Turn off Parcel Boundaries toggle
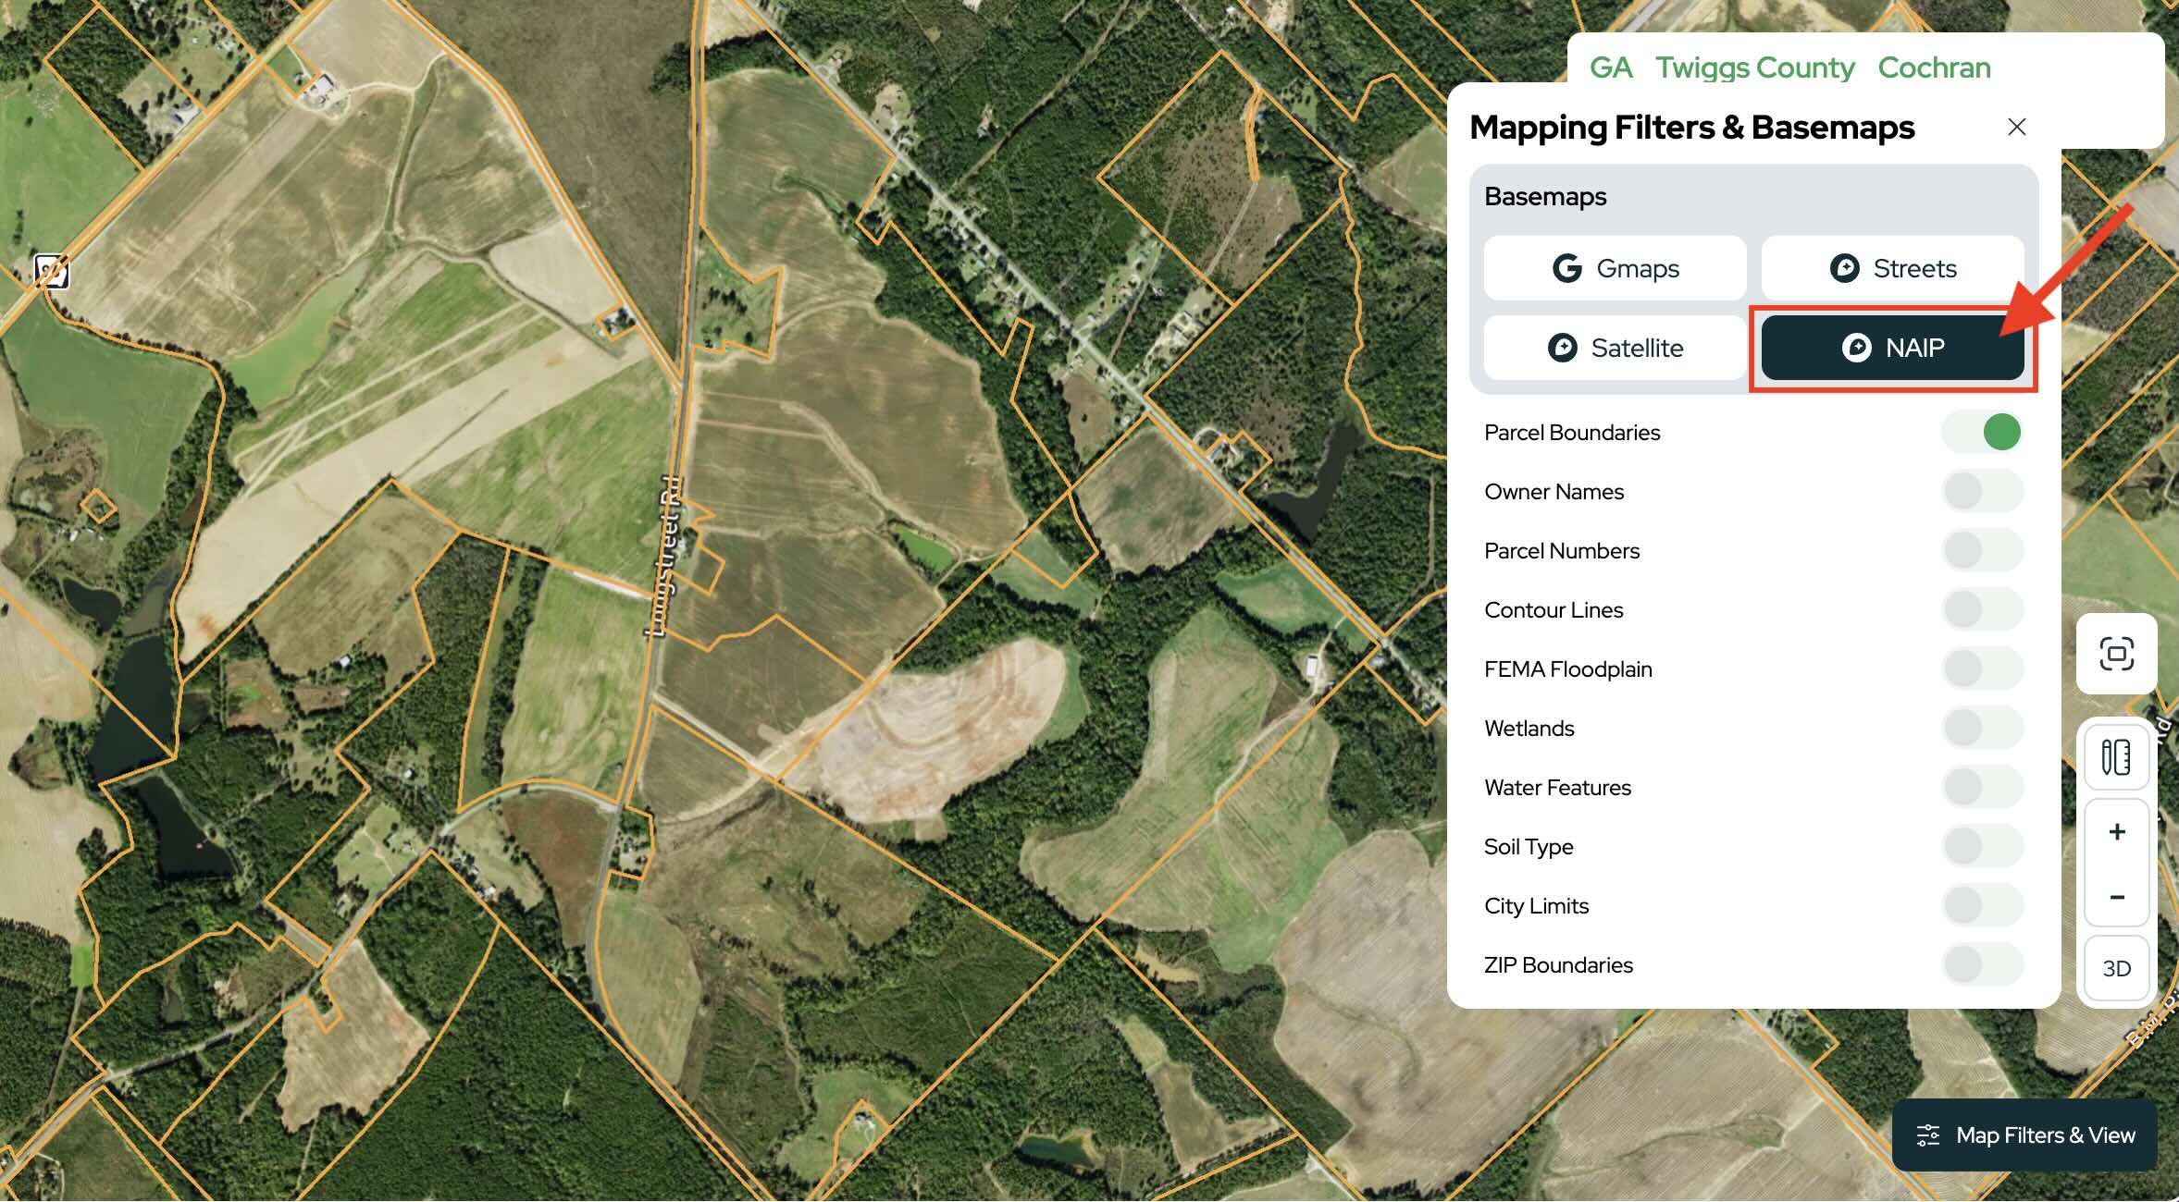Image resolution: width=2179 pixels, height=1202 pixels. click(x=1983, y=432)
